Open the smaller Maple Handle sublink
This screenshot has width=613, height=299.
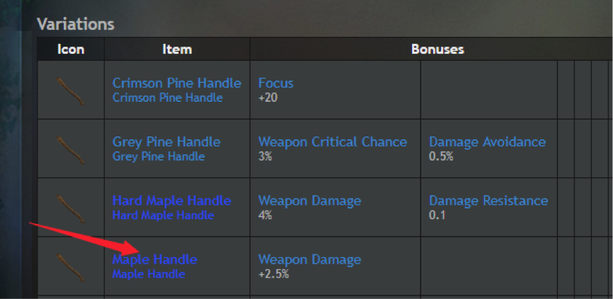149,274
